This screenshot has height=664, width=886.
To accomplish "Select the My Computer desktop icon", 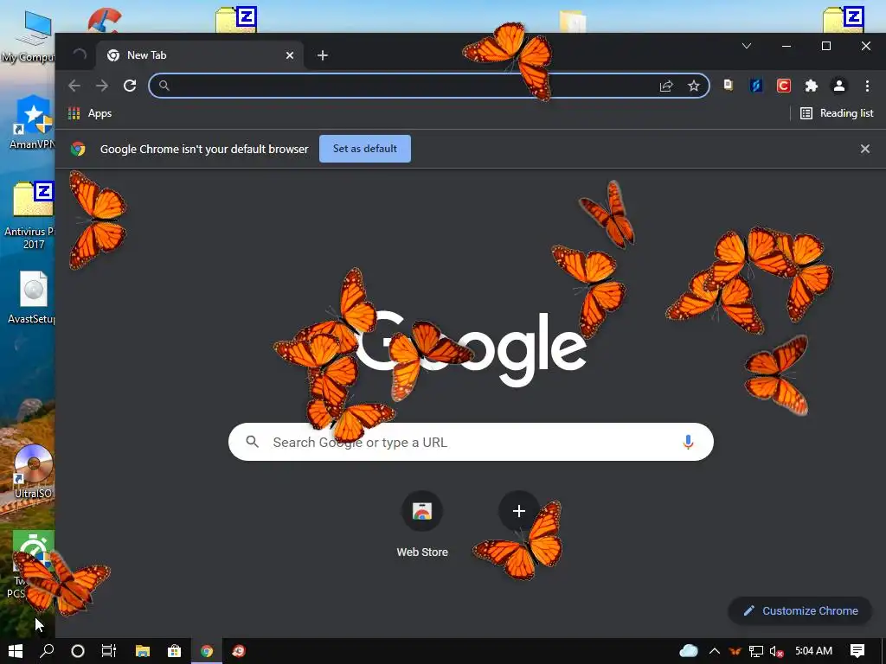I will pos(29,36).
